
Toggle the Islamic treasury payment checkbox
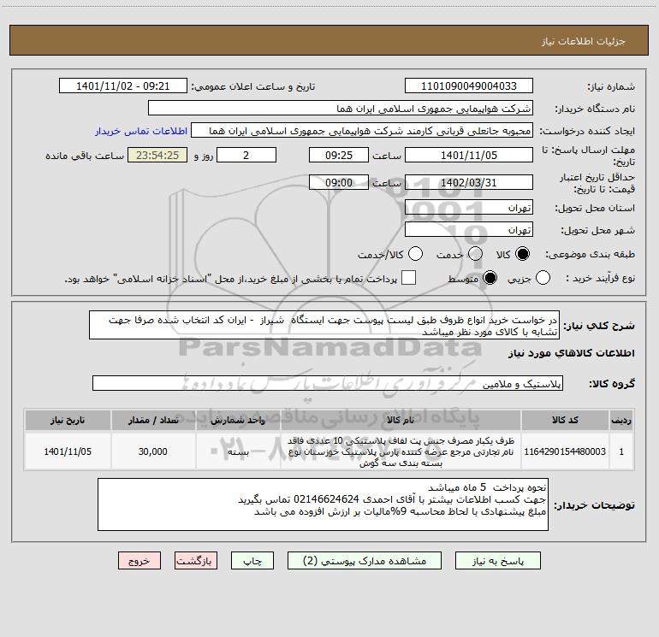(408, 278)
